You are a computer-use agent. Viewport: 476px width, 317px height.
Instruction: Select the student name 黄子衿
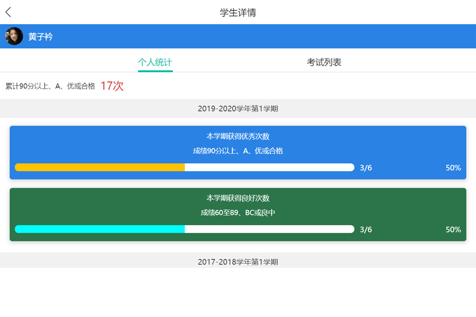(40, 37)
